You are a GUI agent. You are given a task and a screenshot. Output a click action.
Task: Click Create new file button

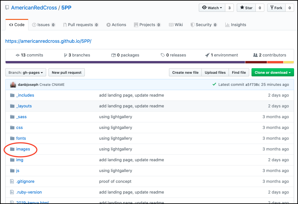pyautogui.click(x=185, y=72)
